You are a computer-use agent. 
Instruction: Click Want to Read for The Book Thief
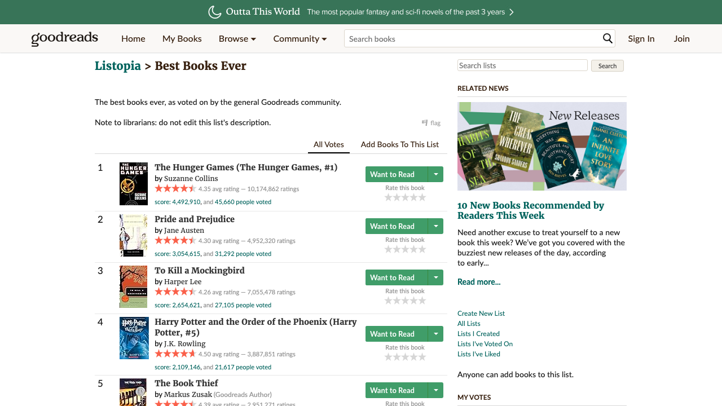pyautogui.click(x=397, y=390)
